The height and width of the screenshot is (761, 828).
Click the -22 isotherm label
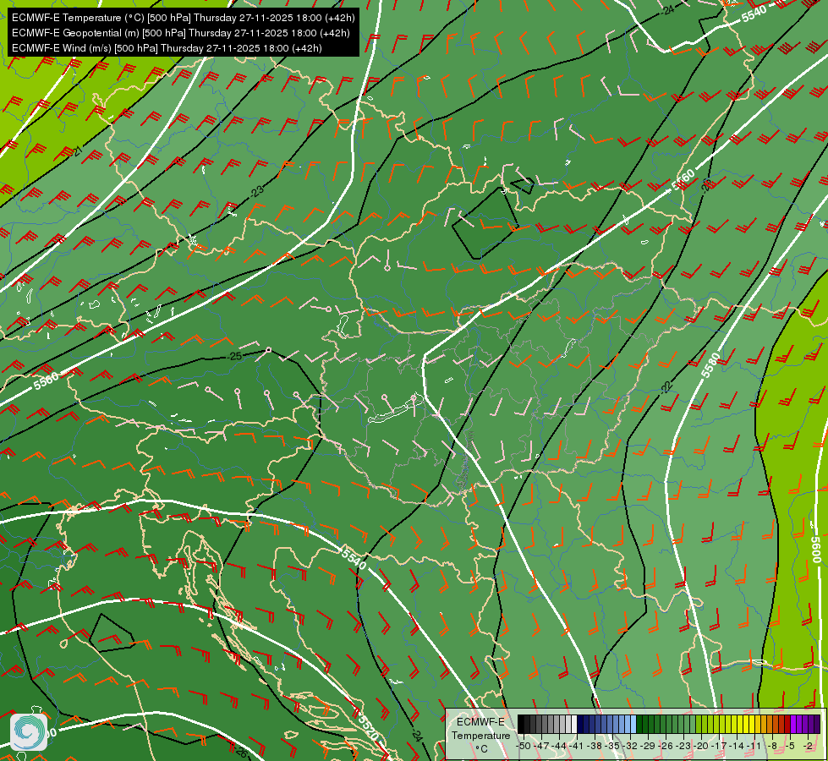pyautogui.click(x=666, y=387)
